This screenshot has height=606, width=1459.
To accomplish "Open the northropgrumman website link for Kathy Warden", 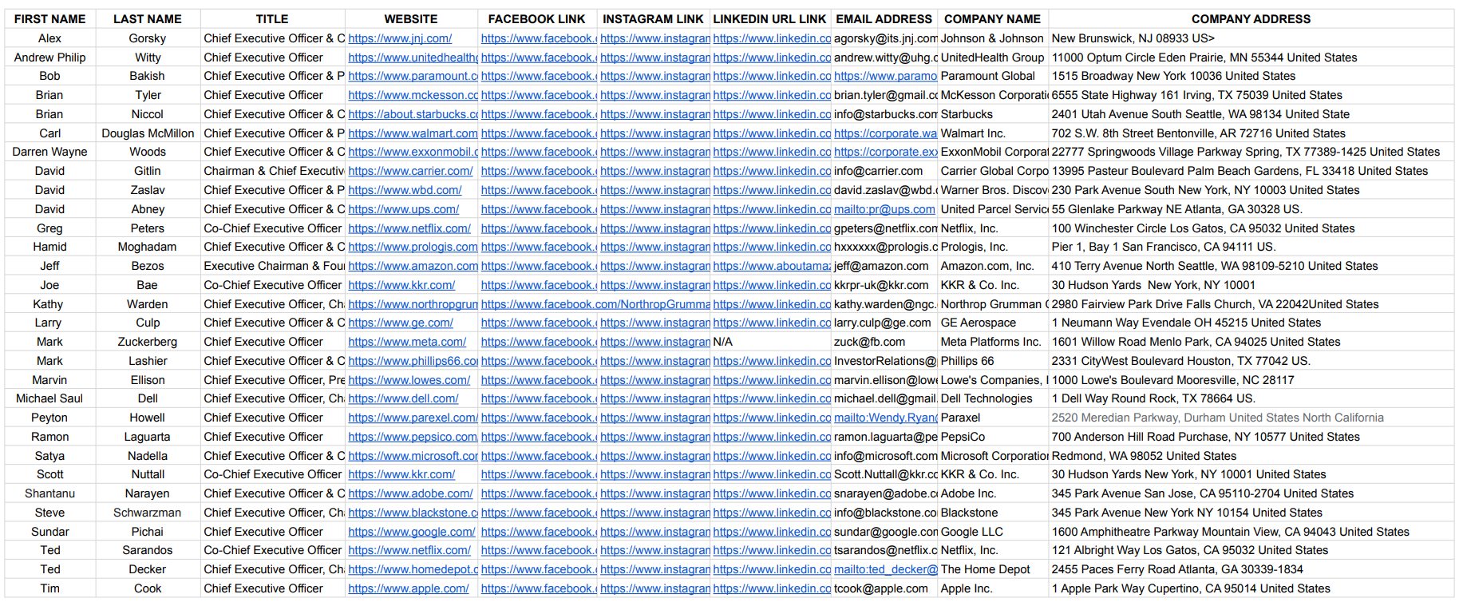I will 413,304.
